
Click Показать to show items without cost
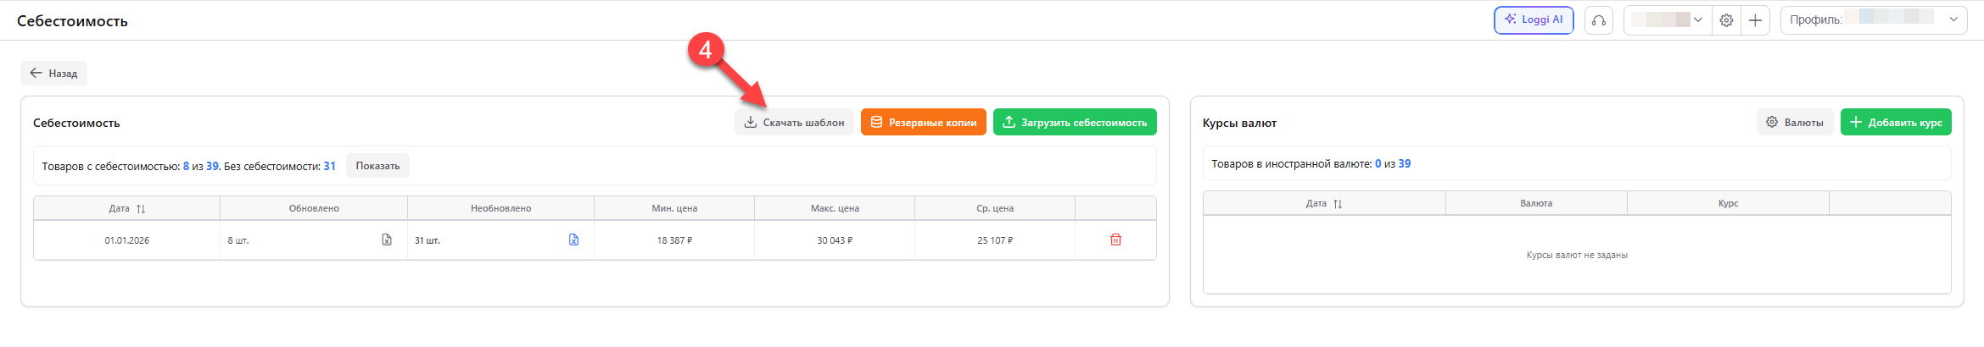click(377, 166)
